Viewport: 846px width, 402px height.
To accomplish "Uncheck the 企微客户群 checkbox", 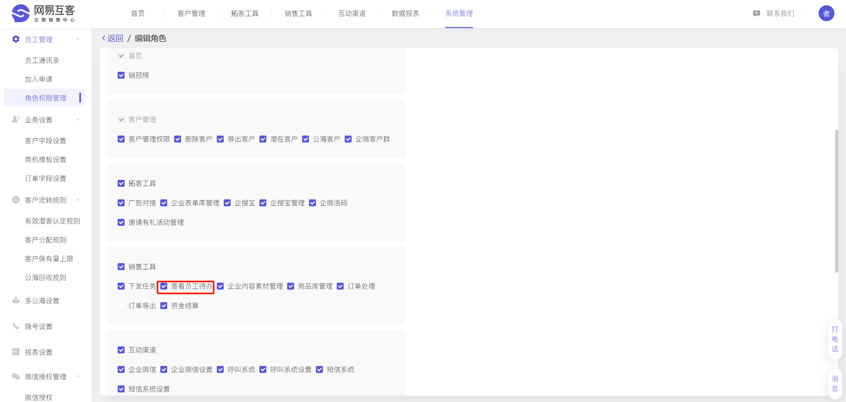I will tap(348, 139).
